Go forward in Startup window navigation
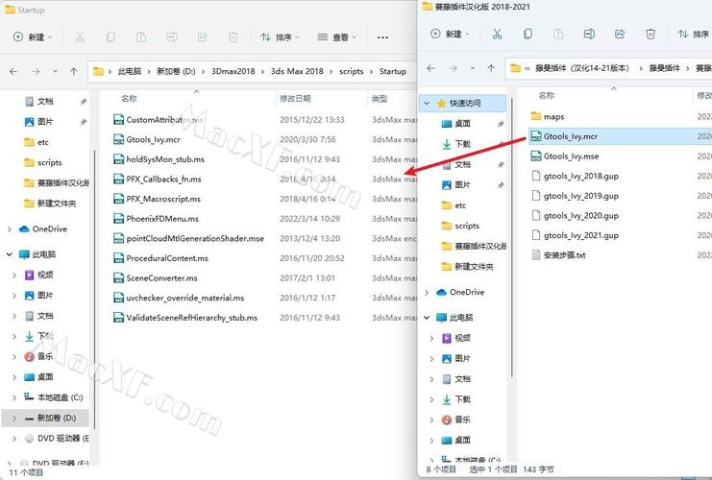This screenshot has height=480, width=712. coord(36,71)
